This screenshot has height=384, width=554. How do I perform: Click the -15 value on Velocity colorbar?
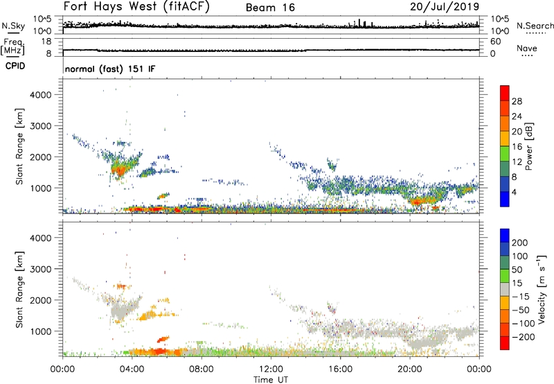521,297
